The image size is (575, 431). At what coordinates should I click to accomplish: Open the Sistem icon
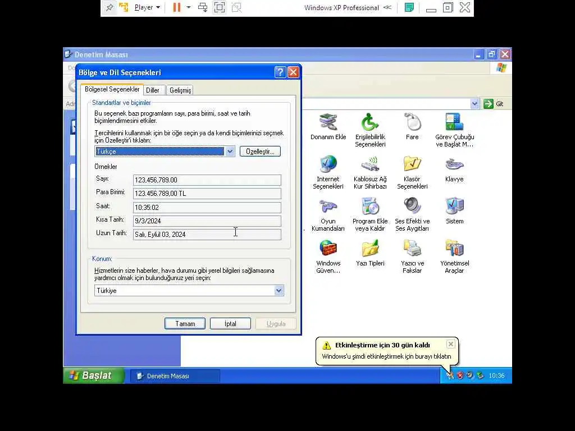point(454,211)
